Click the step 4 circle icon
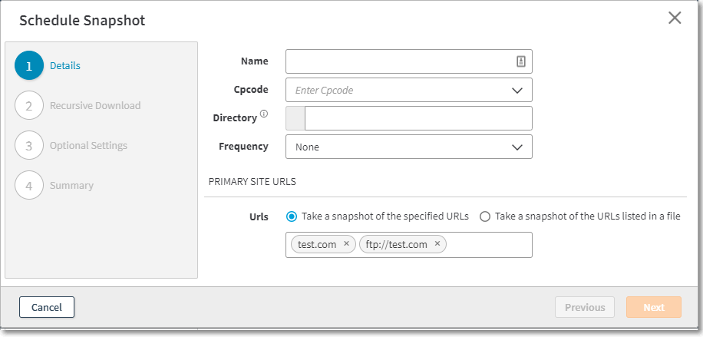 (x=29, y=186)
